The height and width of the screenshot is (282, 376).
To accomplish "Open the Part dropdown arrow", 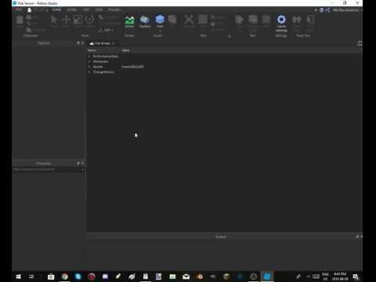I will (160, 31).
